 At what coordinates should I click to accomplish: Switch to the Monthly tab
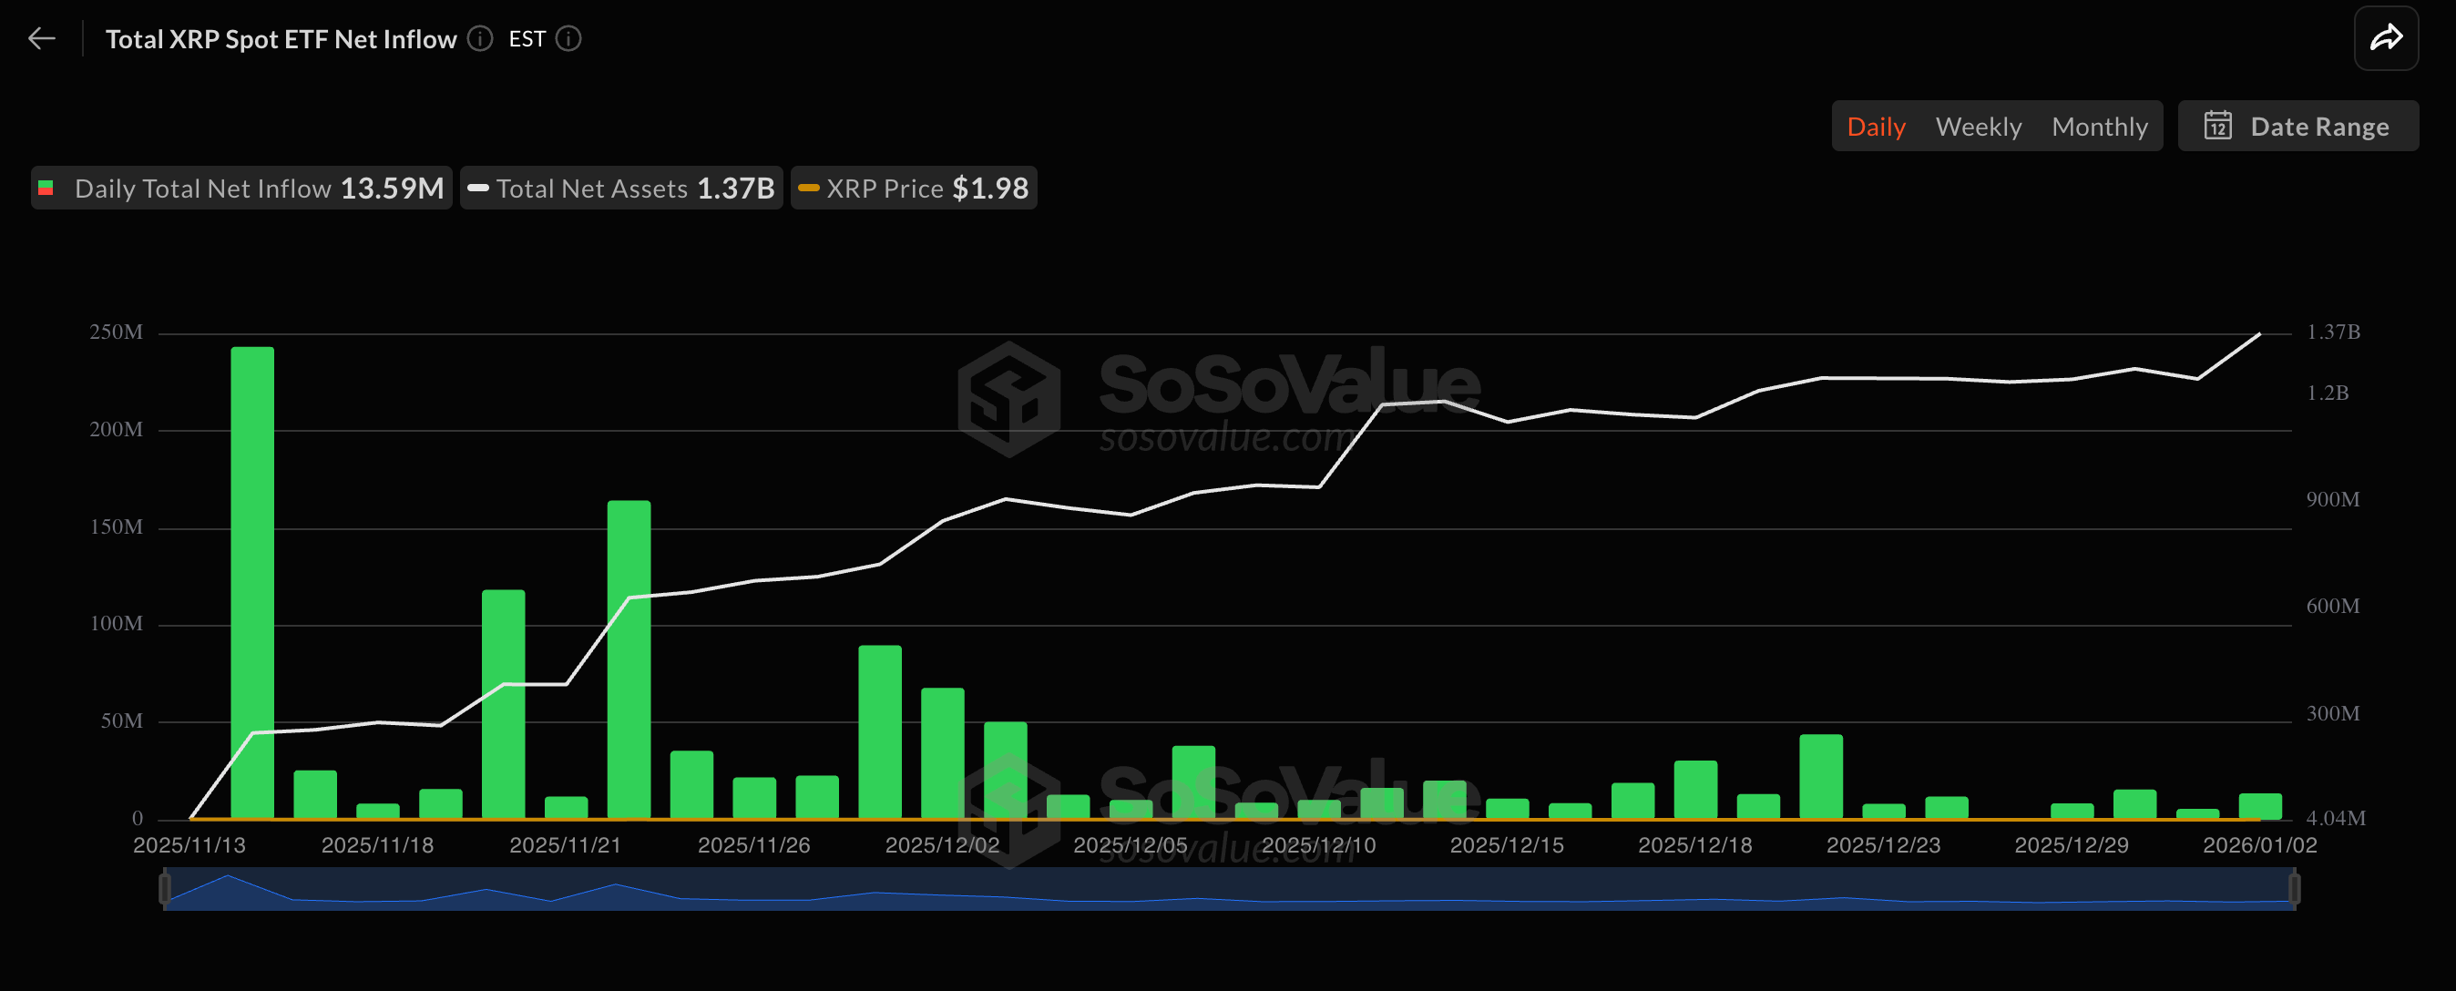2100,126
